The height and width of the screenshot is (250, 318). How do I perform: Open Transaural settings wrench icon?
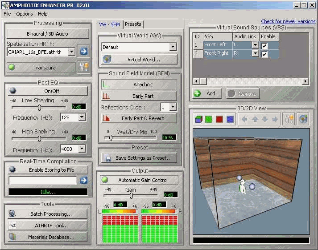83,67
